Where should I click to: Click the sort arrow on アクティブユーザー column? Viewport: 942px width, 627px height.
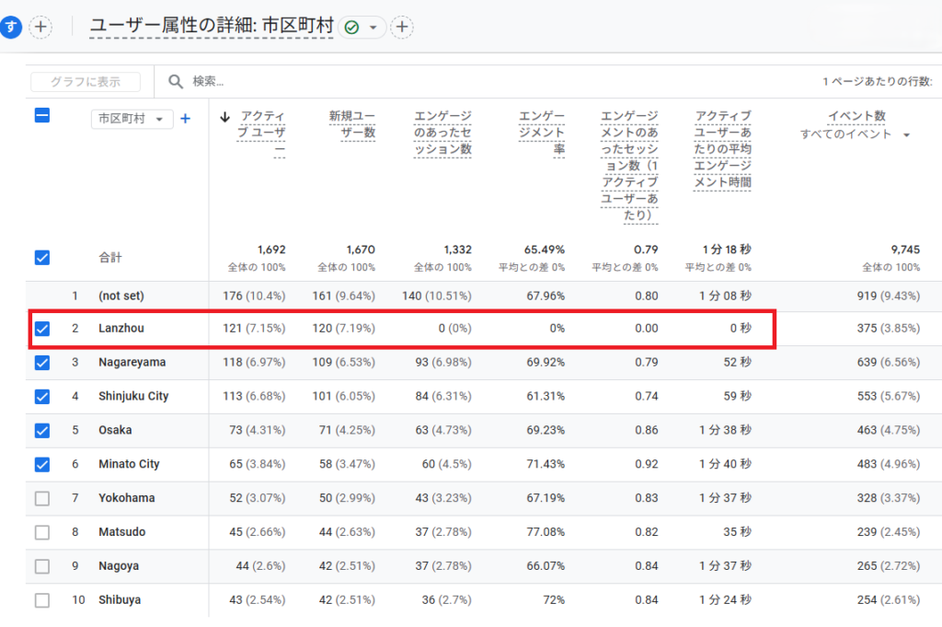(x=224, y=117)
